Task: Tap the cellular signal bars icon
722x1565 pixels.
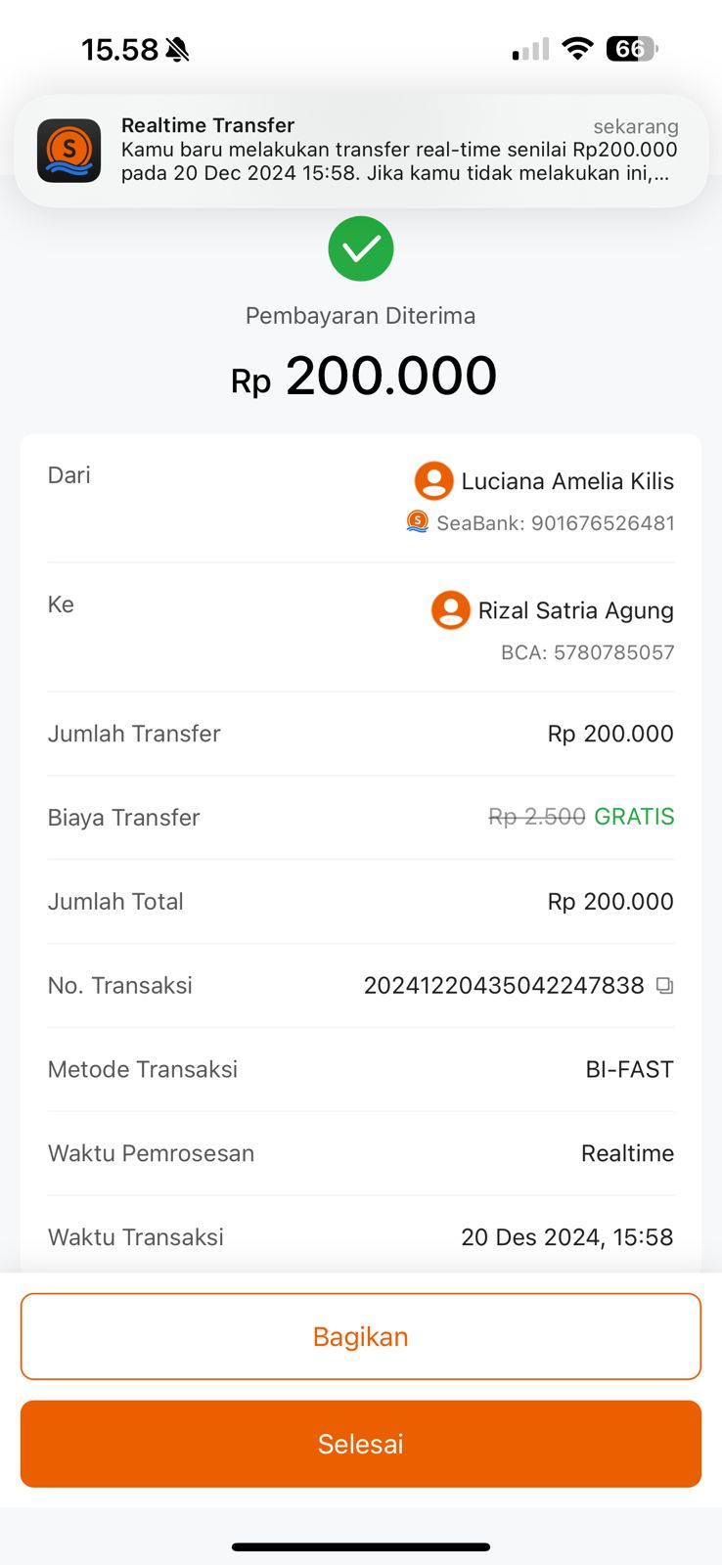Action: tap(530, 50)
